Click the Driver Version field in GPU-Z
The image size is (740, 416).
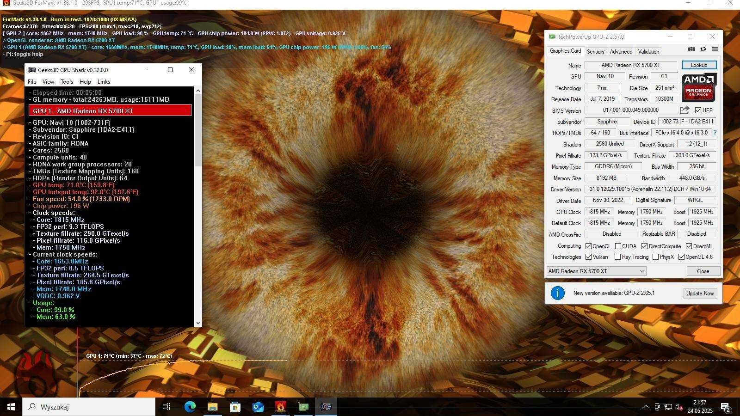pyautogui.click(x=650, y=189)
